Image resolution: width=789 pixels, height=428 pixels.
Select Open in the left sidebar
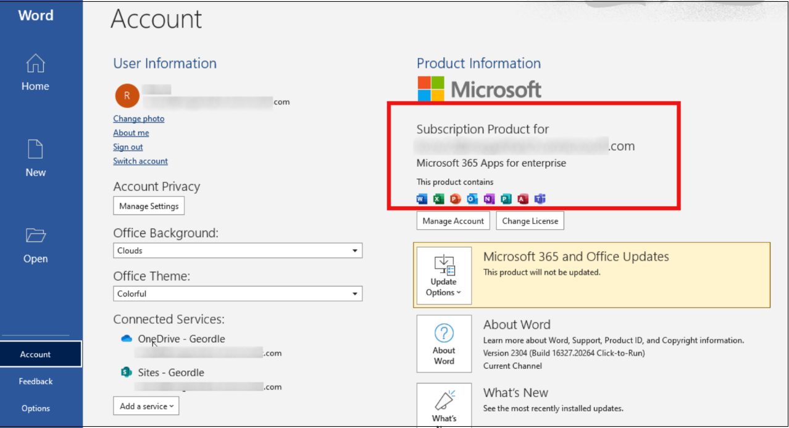coord(35,245)
